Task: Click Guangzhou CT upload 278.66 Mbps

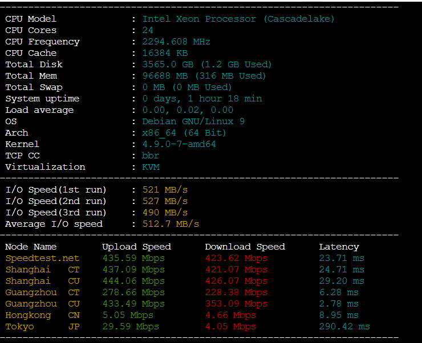Action: pos(133,292)
